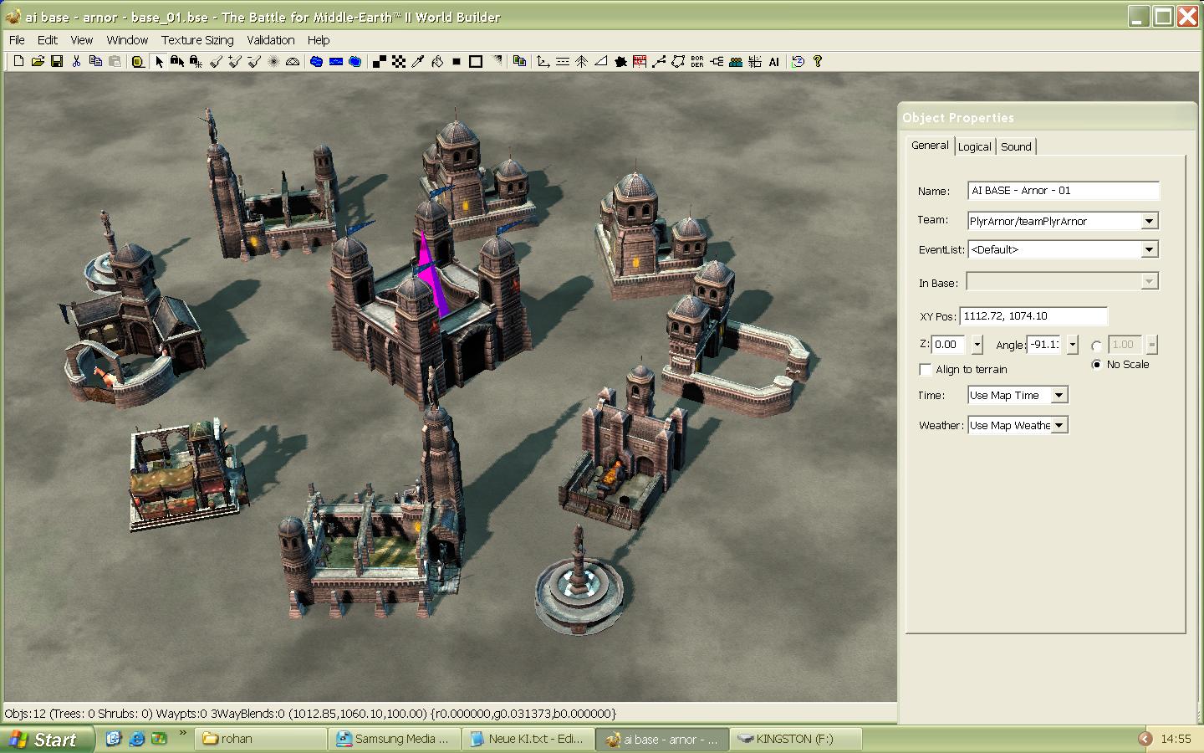The width and height of the screenshot is (1204, 753).
Task: Select the checkerboard texture tool
Action: 399,61
